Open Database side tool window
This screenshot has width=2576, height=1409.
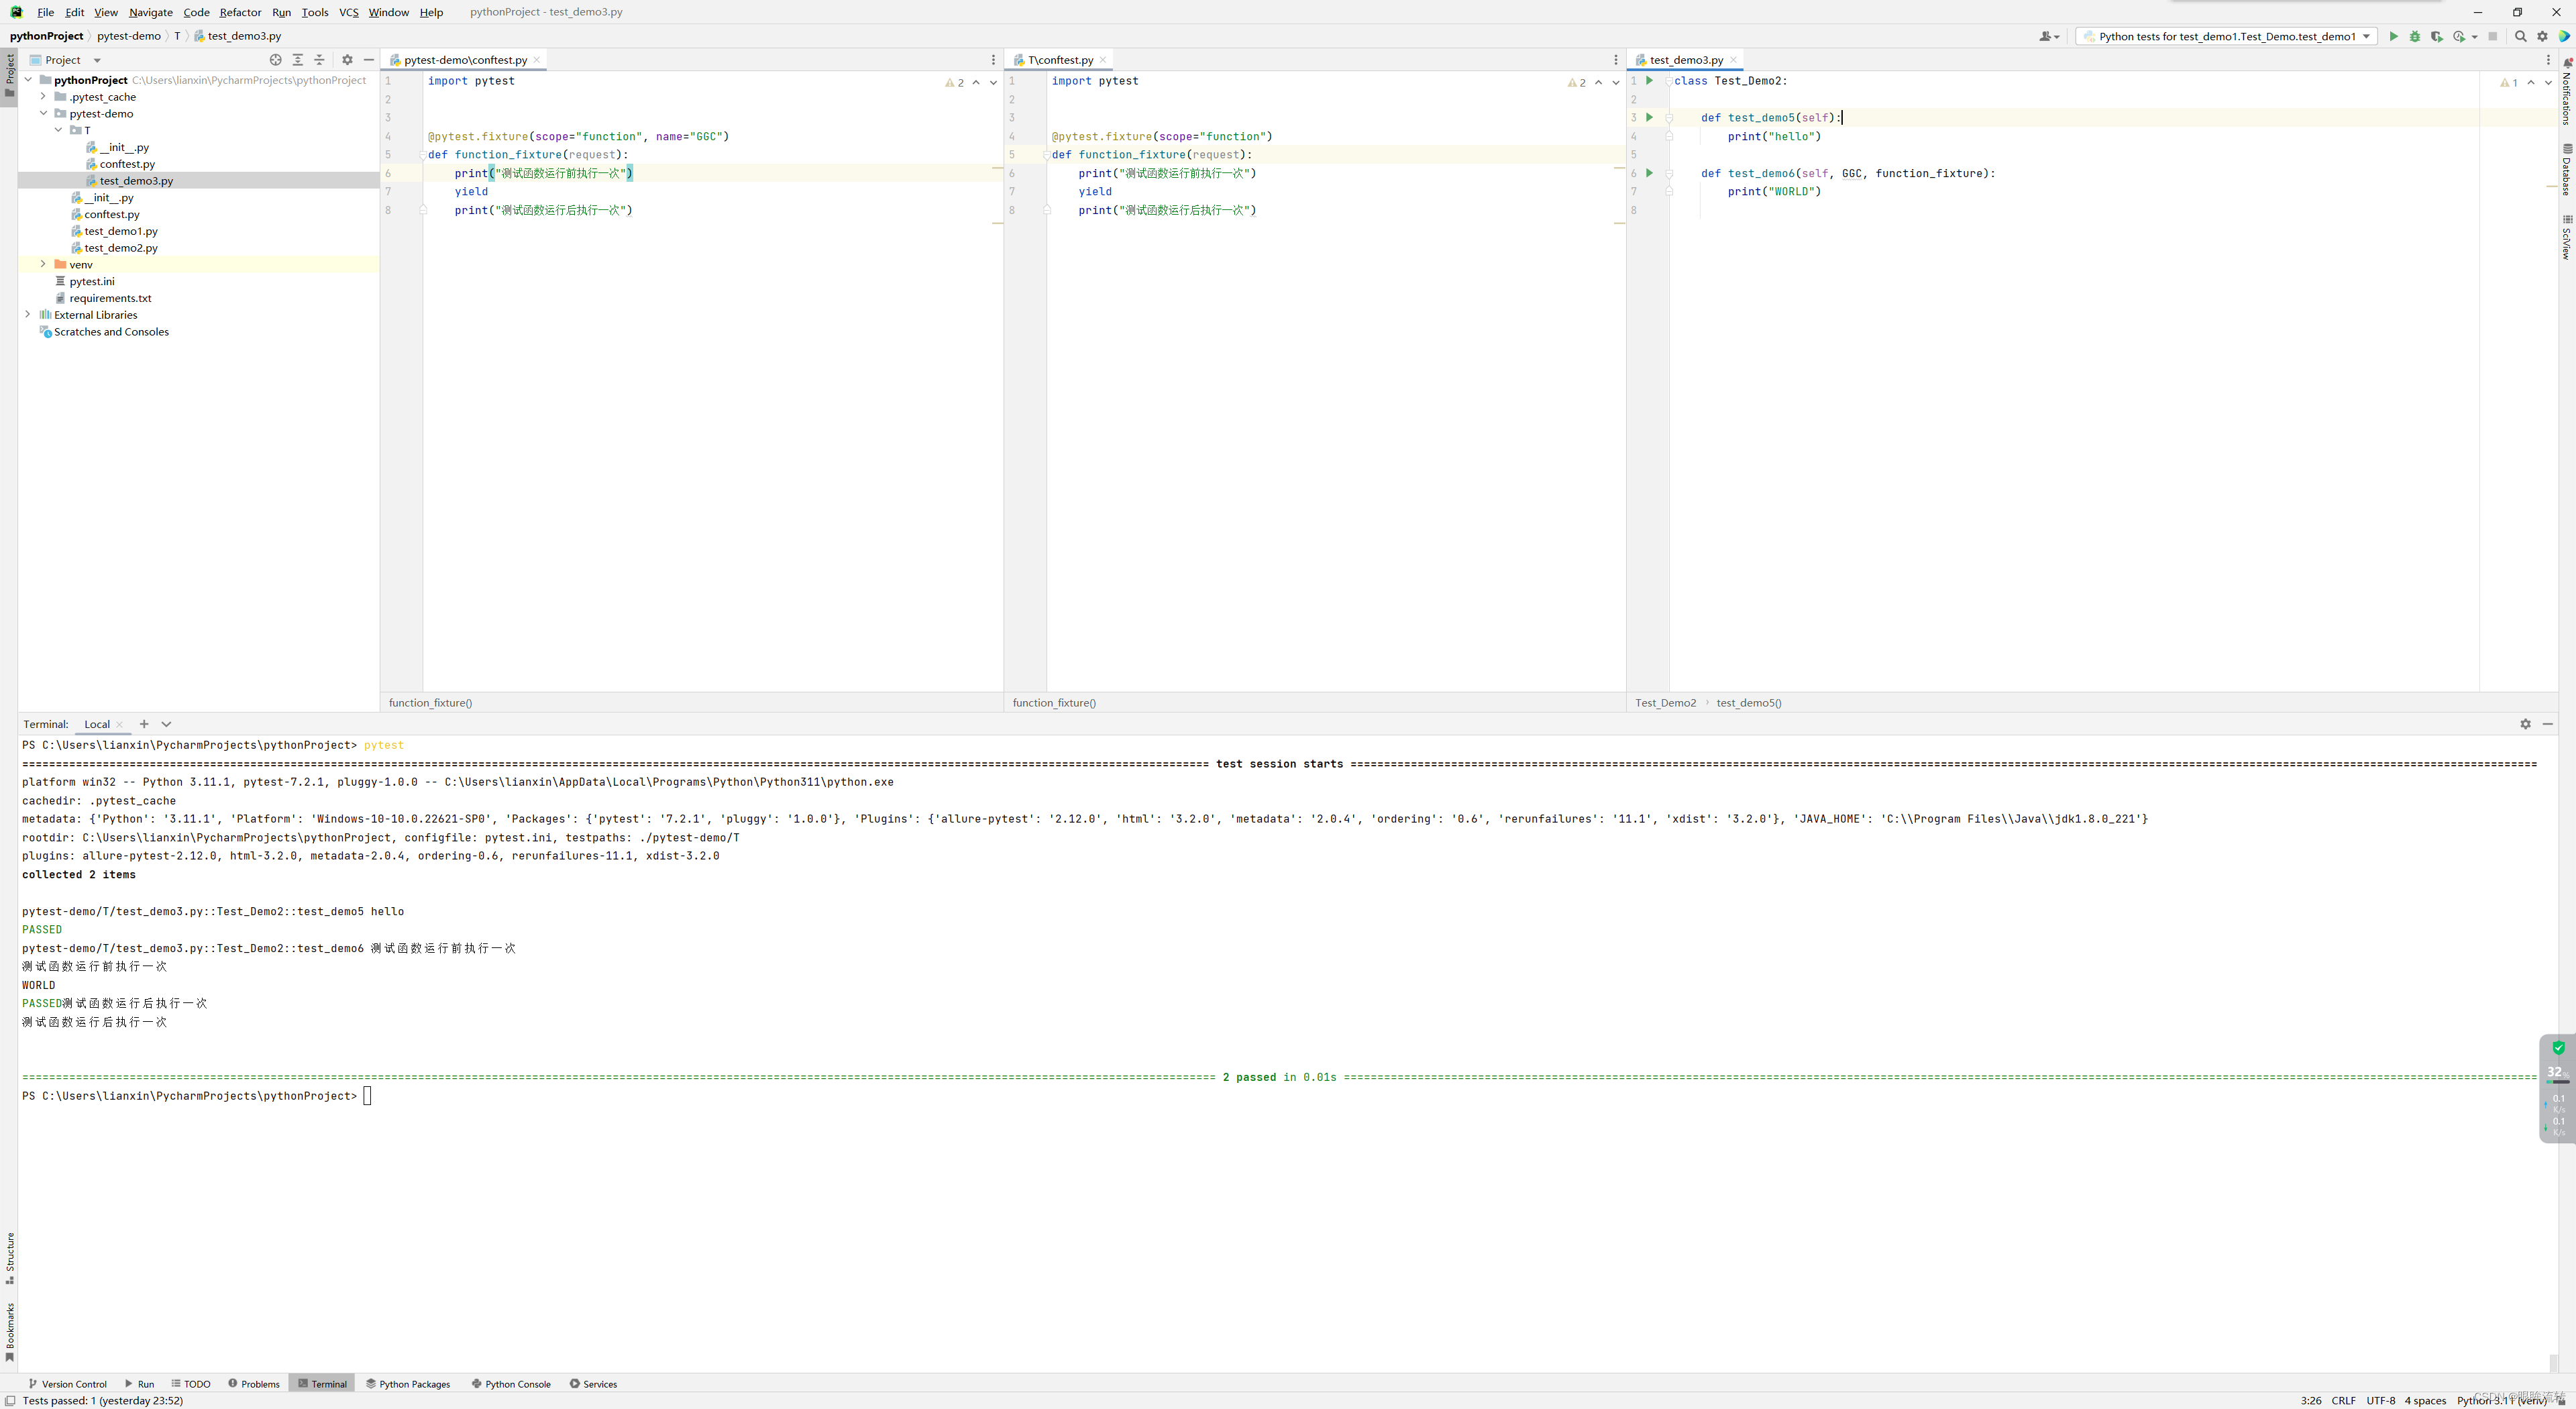click(x=2566, y=170)
